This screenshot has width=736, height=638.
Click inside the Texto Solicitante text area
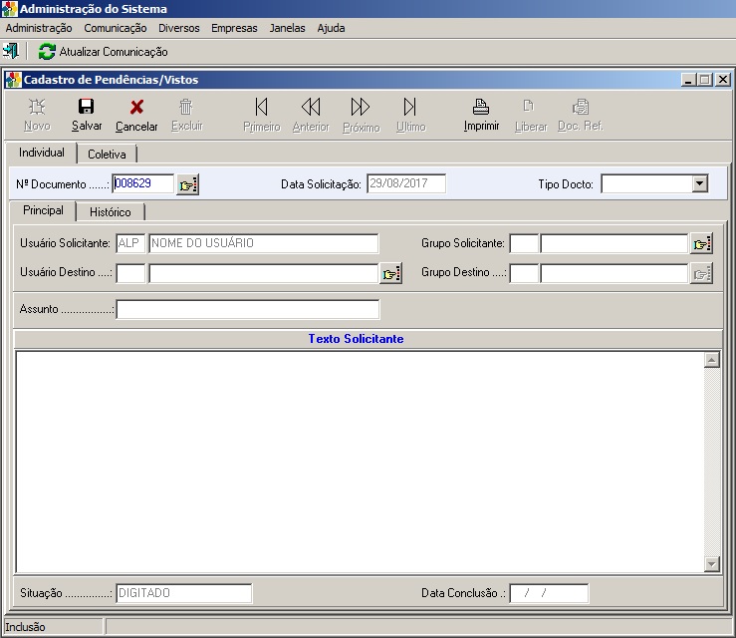(359, 459)
